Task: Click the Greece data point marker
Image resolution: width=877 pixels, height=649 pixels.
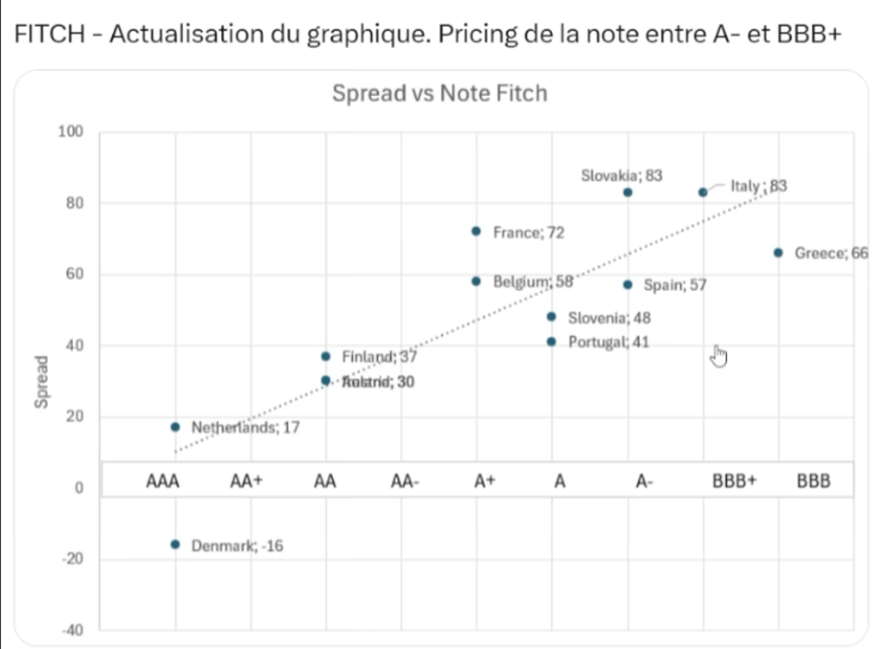Action: pos(778,253)
